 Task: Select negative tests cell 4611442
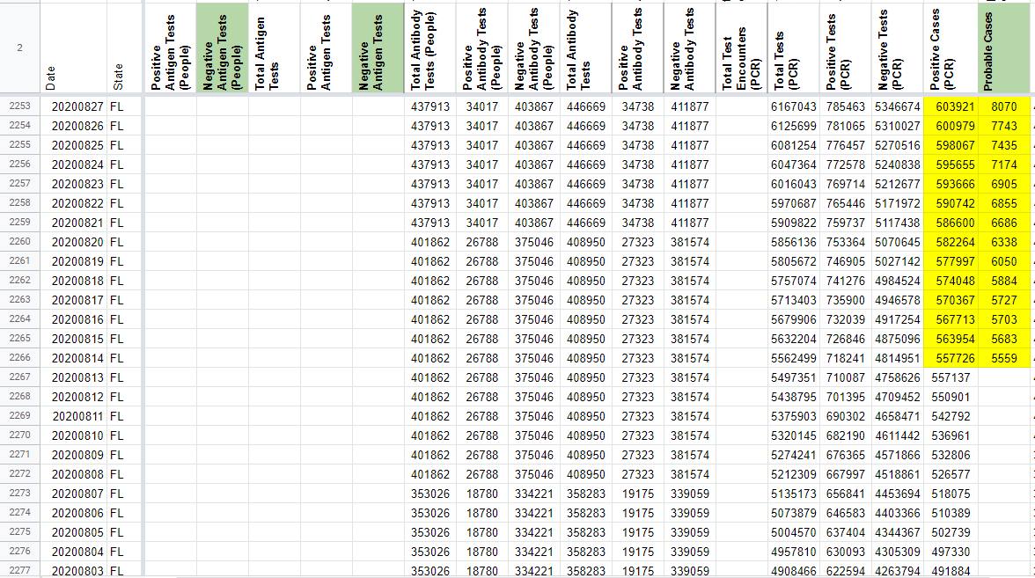point(898,435)
